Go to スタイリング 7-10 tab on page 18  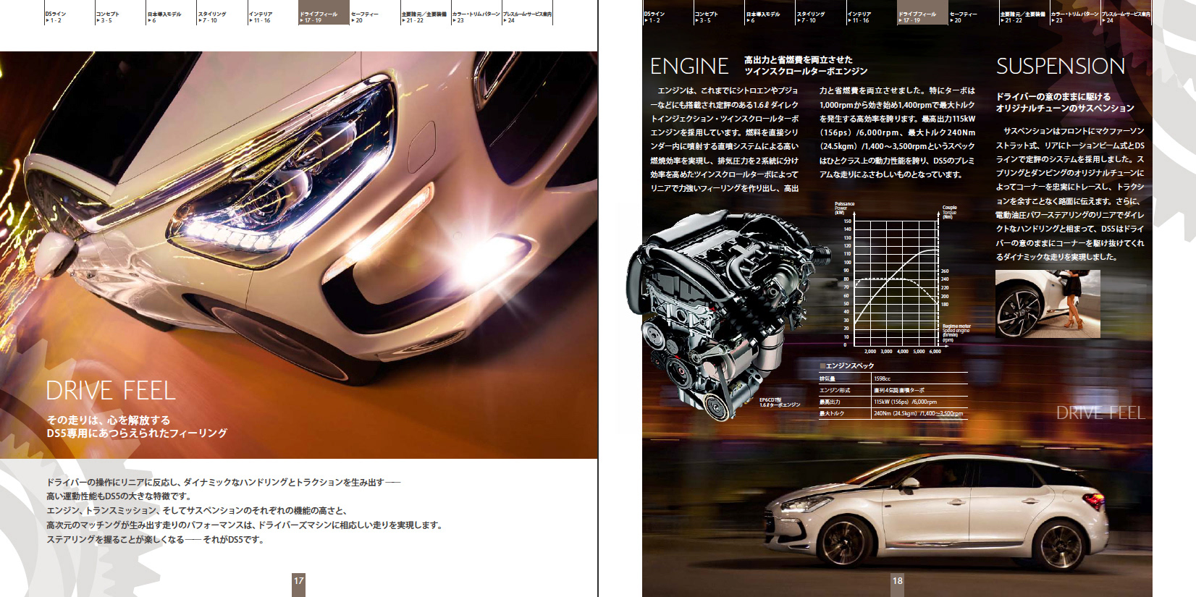[x=821, y=14]
